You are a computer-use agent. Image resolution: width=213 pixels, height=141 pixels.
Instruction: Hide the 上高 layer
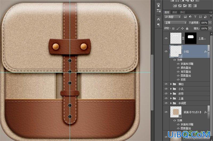point(166,38)
